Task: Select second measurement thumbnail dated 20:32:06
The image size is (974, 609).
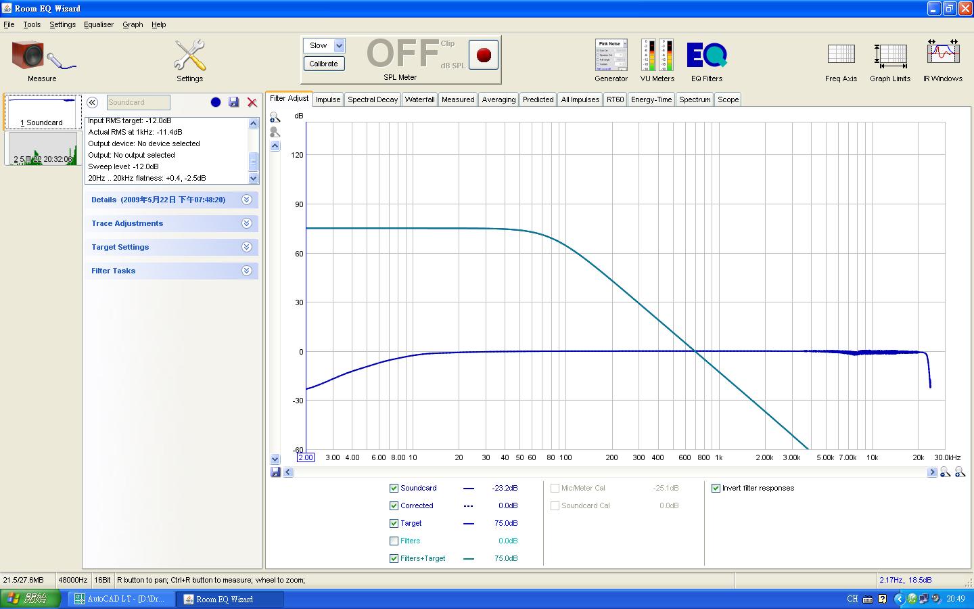Action: 42,149
